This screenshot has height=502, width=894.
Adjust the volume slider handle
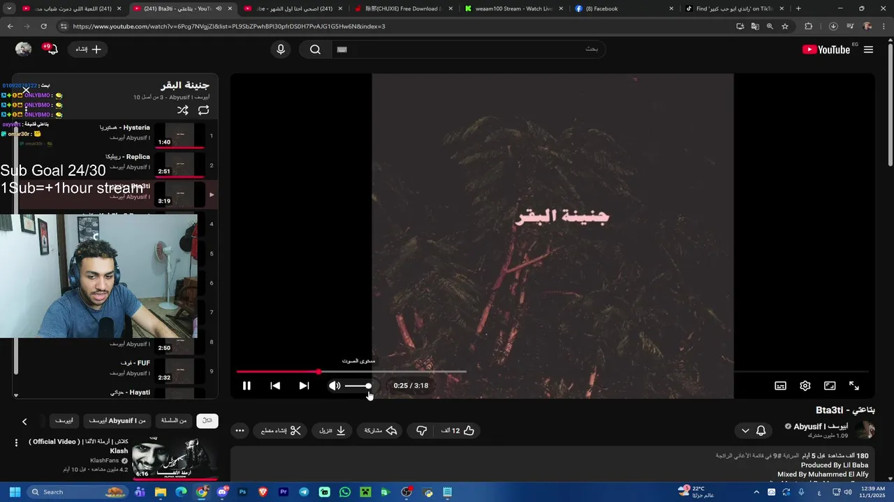click(368, 386)
